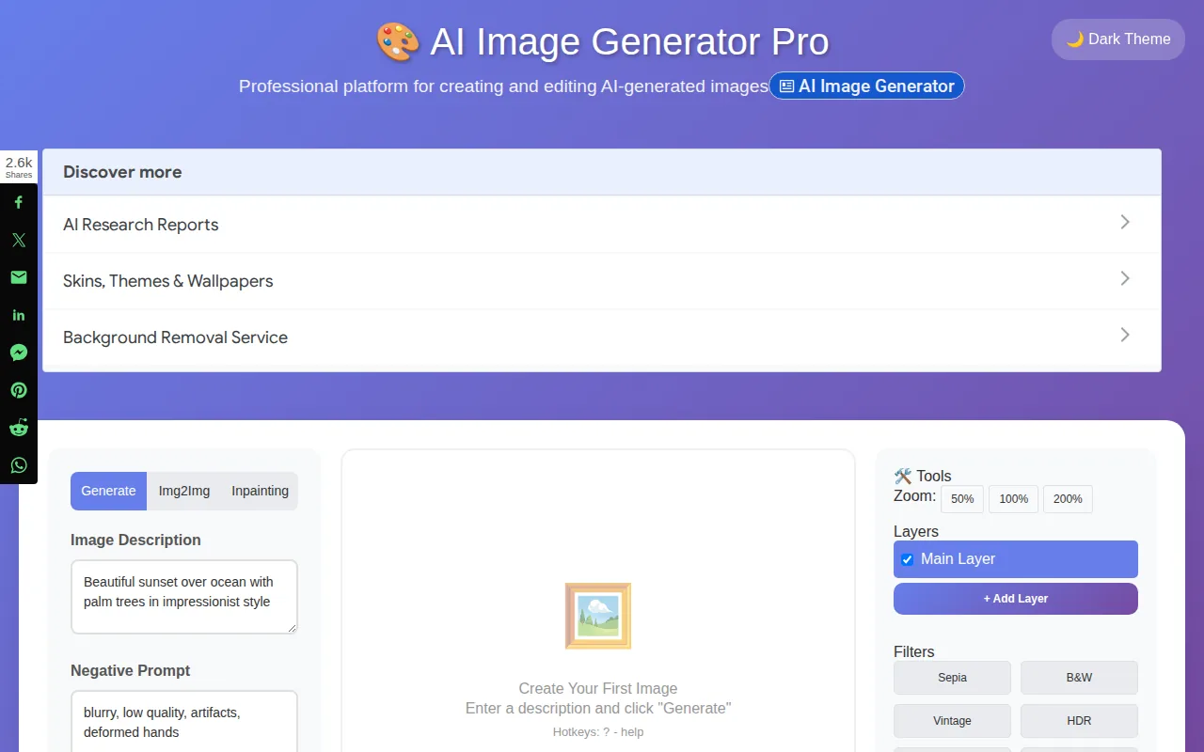
Task: Apply the Sepia filter
Action: 952,678
